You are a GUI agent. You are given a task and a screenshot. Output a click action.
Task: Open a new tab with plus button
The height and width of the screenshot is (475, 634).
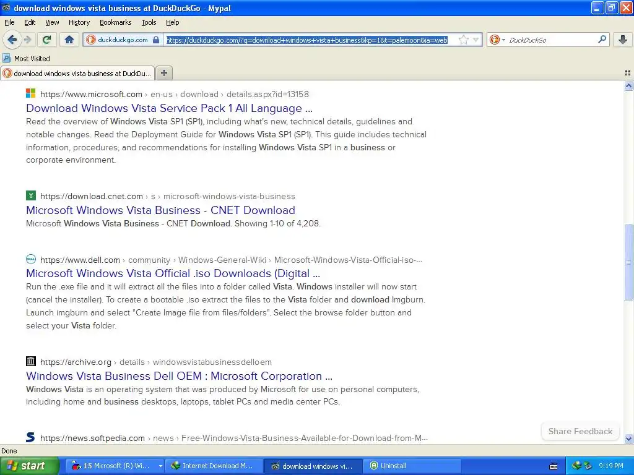[164, 73]
